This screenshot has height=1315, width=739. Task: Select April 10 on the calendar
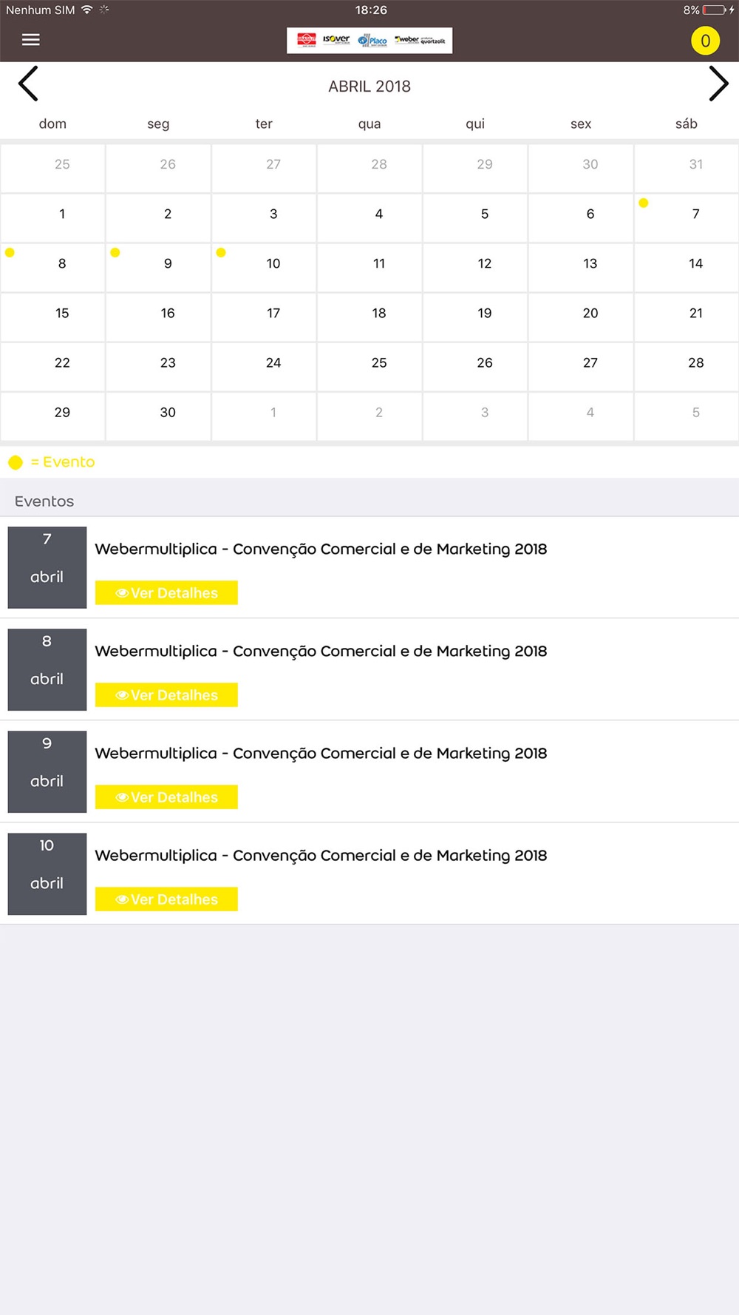(x=264, y=267)
